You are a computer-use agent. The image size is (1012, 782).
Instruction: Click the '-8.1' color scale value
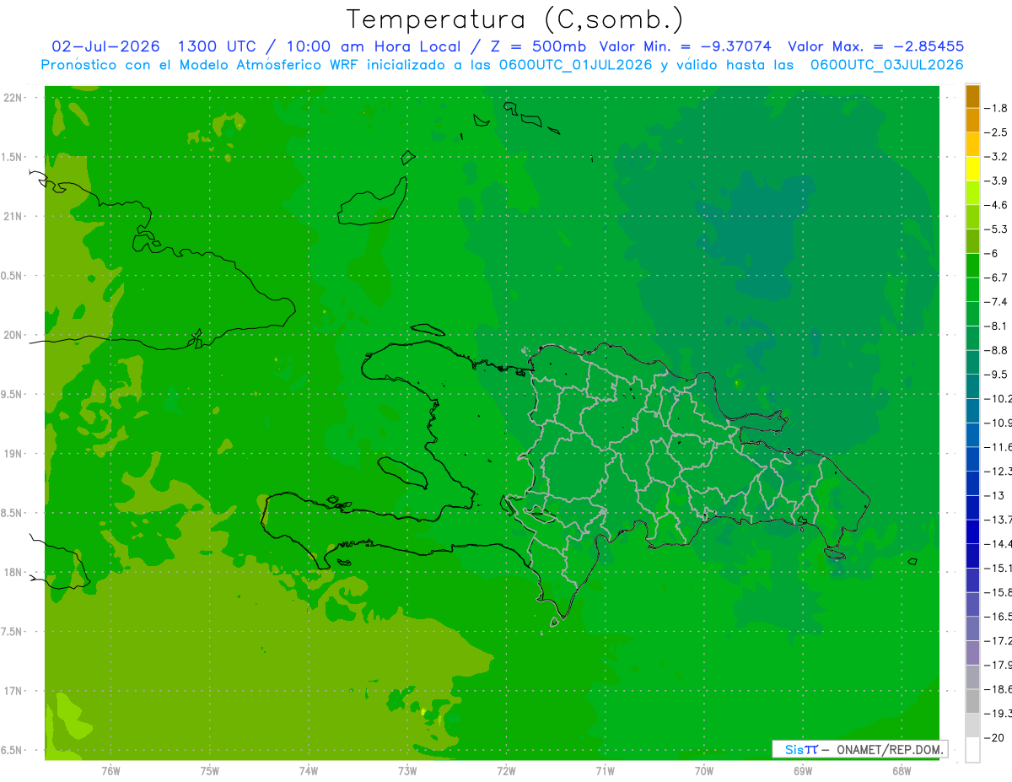point(997,326)
